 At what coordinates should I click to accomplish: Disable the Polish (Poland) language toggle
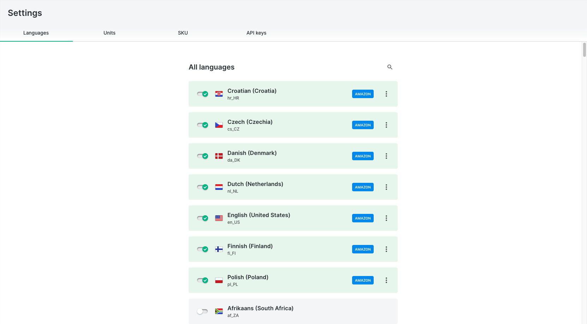(x=202, y=280)
